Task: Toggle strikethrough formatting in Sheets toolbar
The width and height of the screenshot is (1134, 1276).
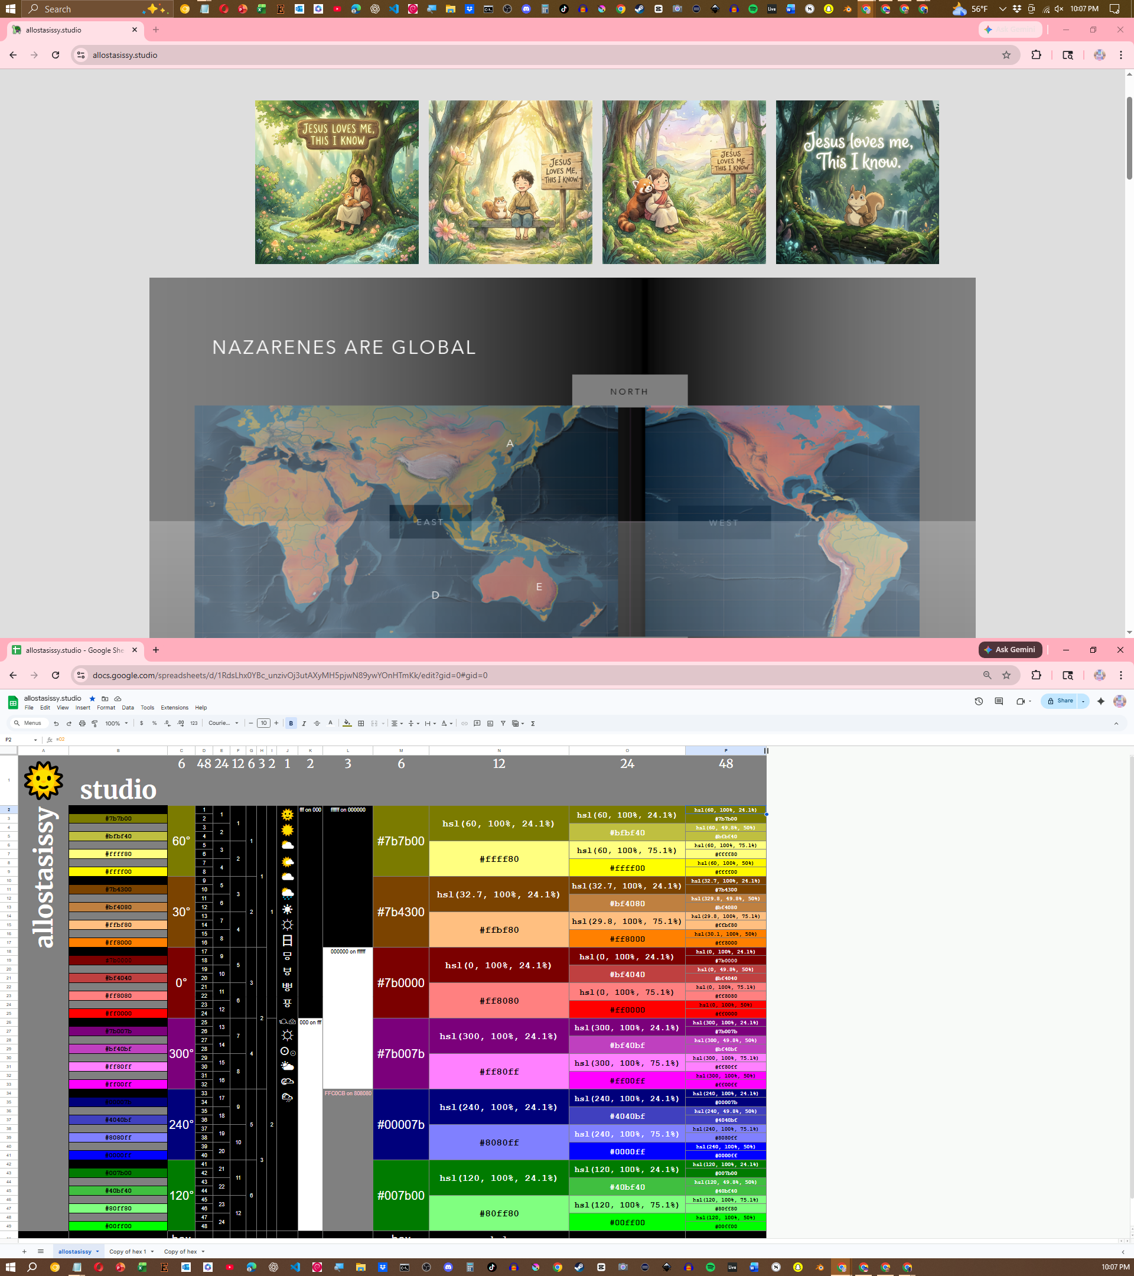Action: click(317, 724)
